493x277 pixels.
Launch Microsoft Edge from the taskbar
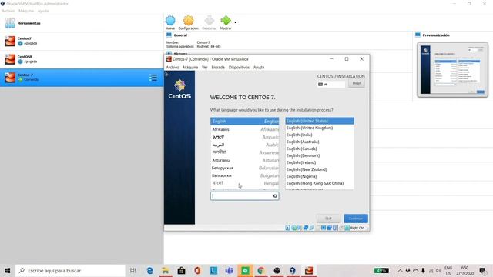(x=150, y=270)
